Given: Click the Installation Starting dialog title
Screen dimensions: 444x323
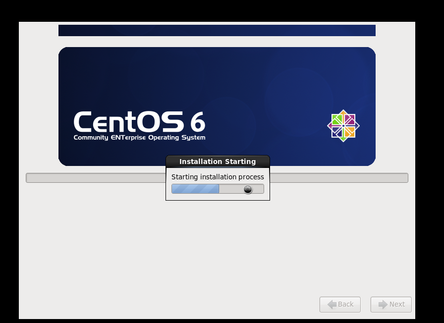Looking at the screenshot, I should coord(218,161).
